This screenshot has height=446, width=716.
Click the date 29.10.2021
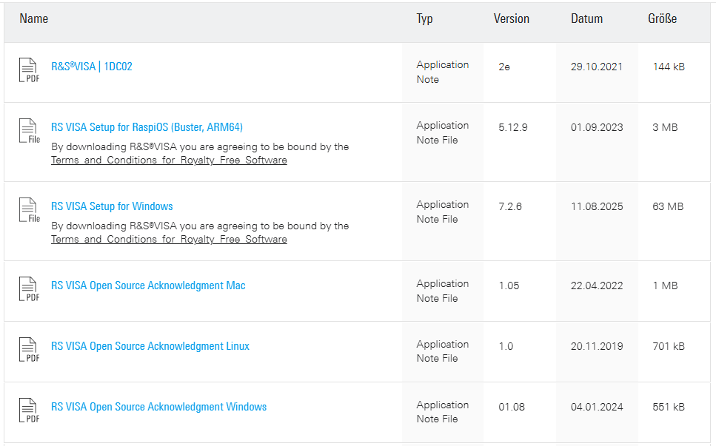coord(597,67)
